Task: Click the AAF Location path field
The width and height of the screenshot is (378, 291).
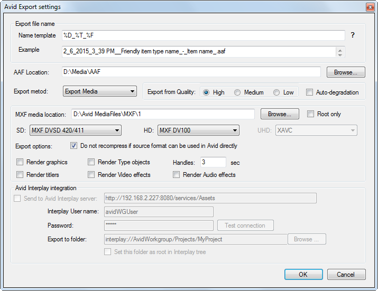Action: coord(191,72)
